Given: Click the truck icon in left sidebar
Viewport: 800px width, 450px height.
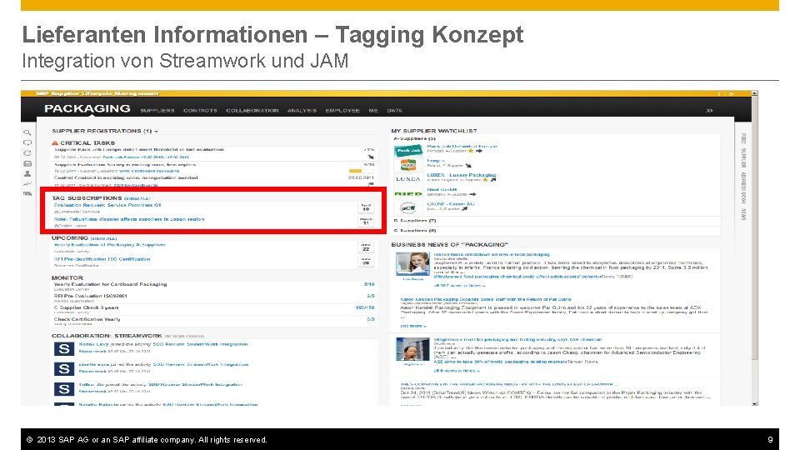Looking at the screenshot, I should tap(27, 194).
